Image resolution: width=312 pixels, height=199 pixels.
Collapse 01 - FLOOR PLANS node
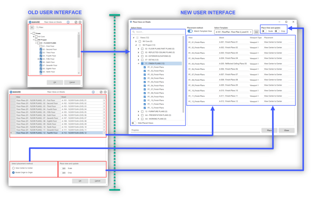(x=36, y=43)
